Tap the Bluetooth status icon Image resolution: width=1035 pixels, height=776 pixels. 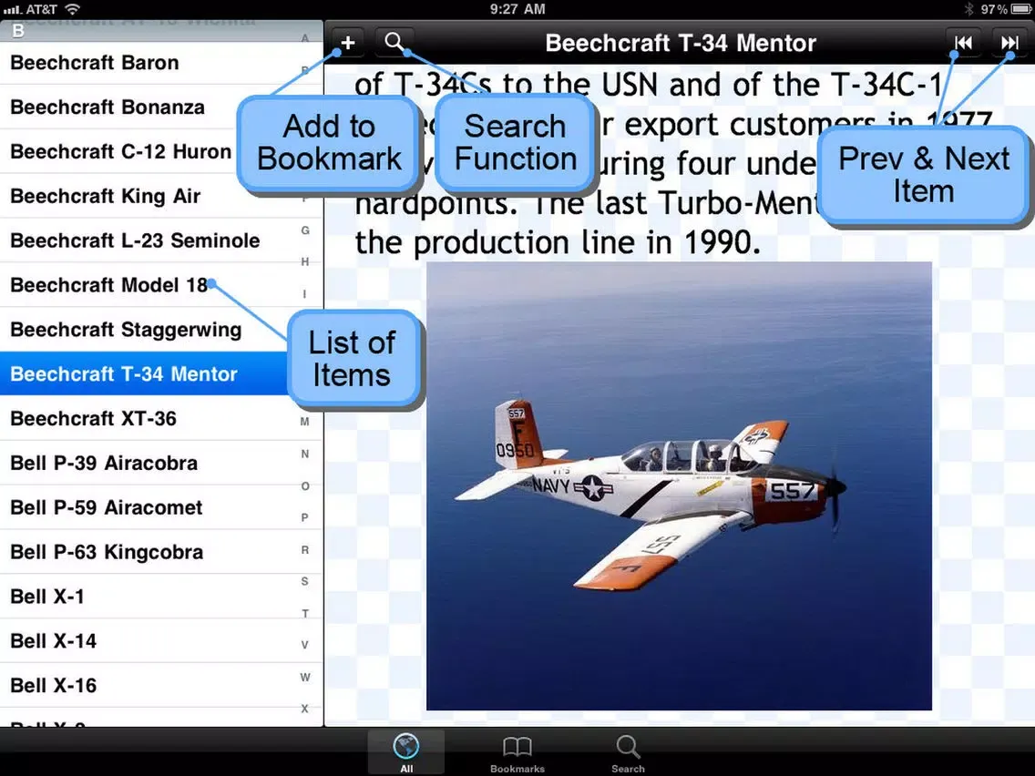click(x=969, y=9)
